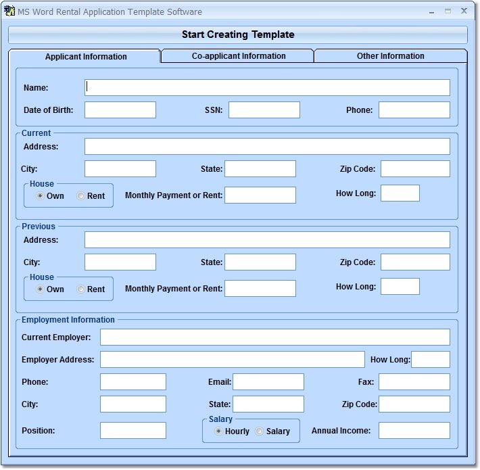Screen dimensions: 480x470
Task: Focus the Date of Birth field
Action: click(120, 110)
